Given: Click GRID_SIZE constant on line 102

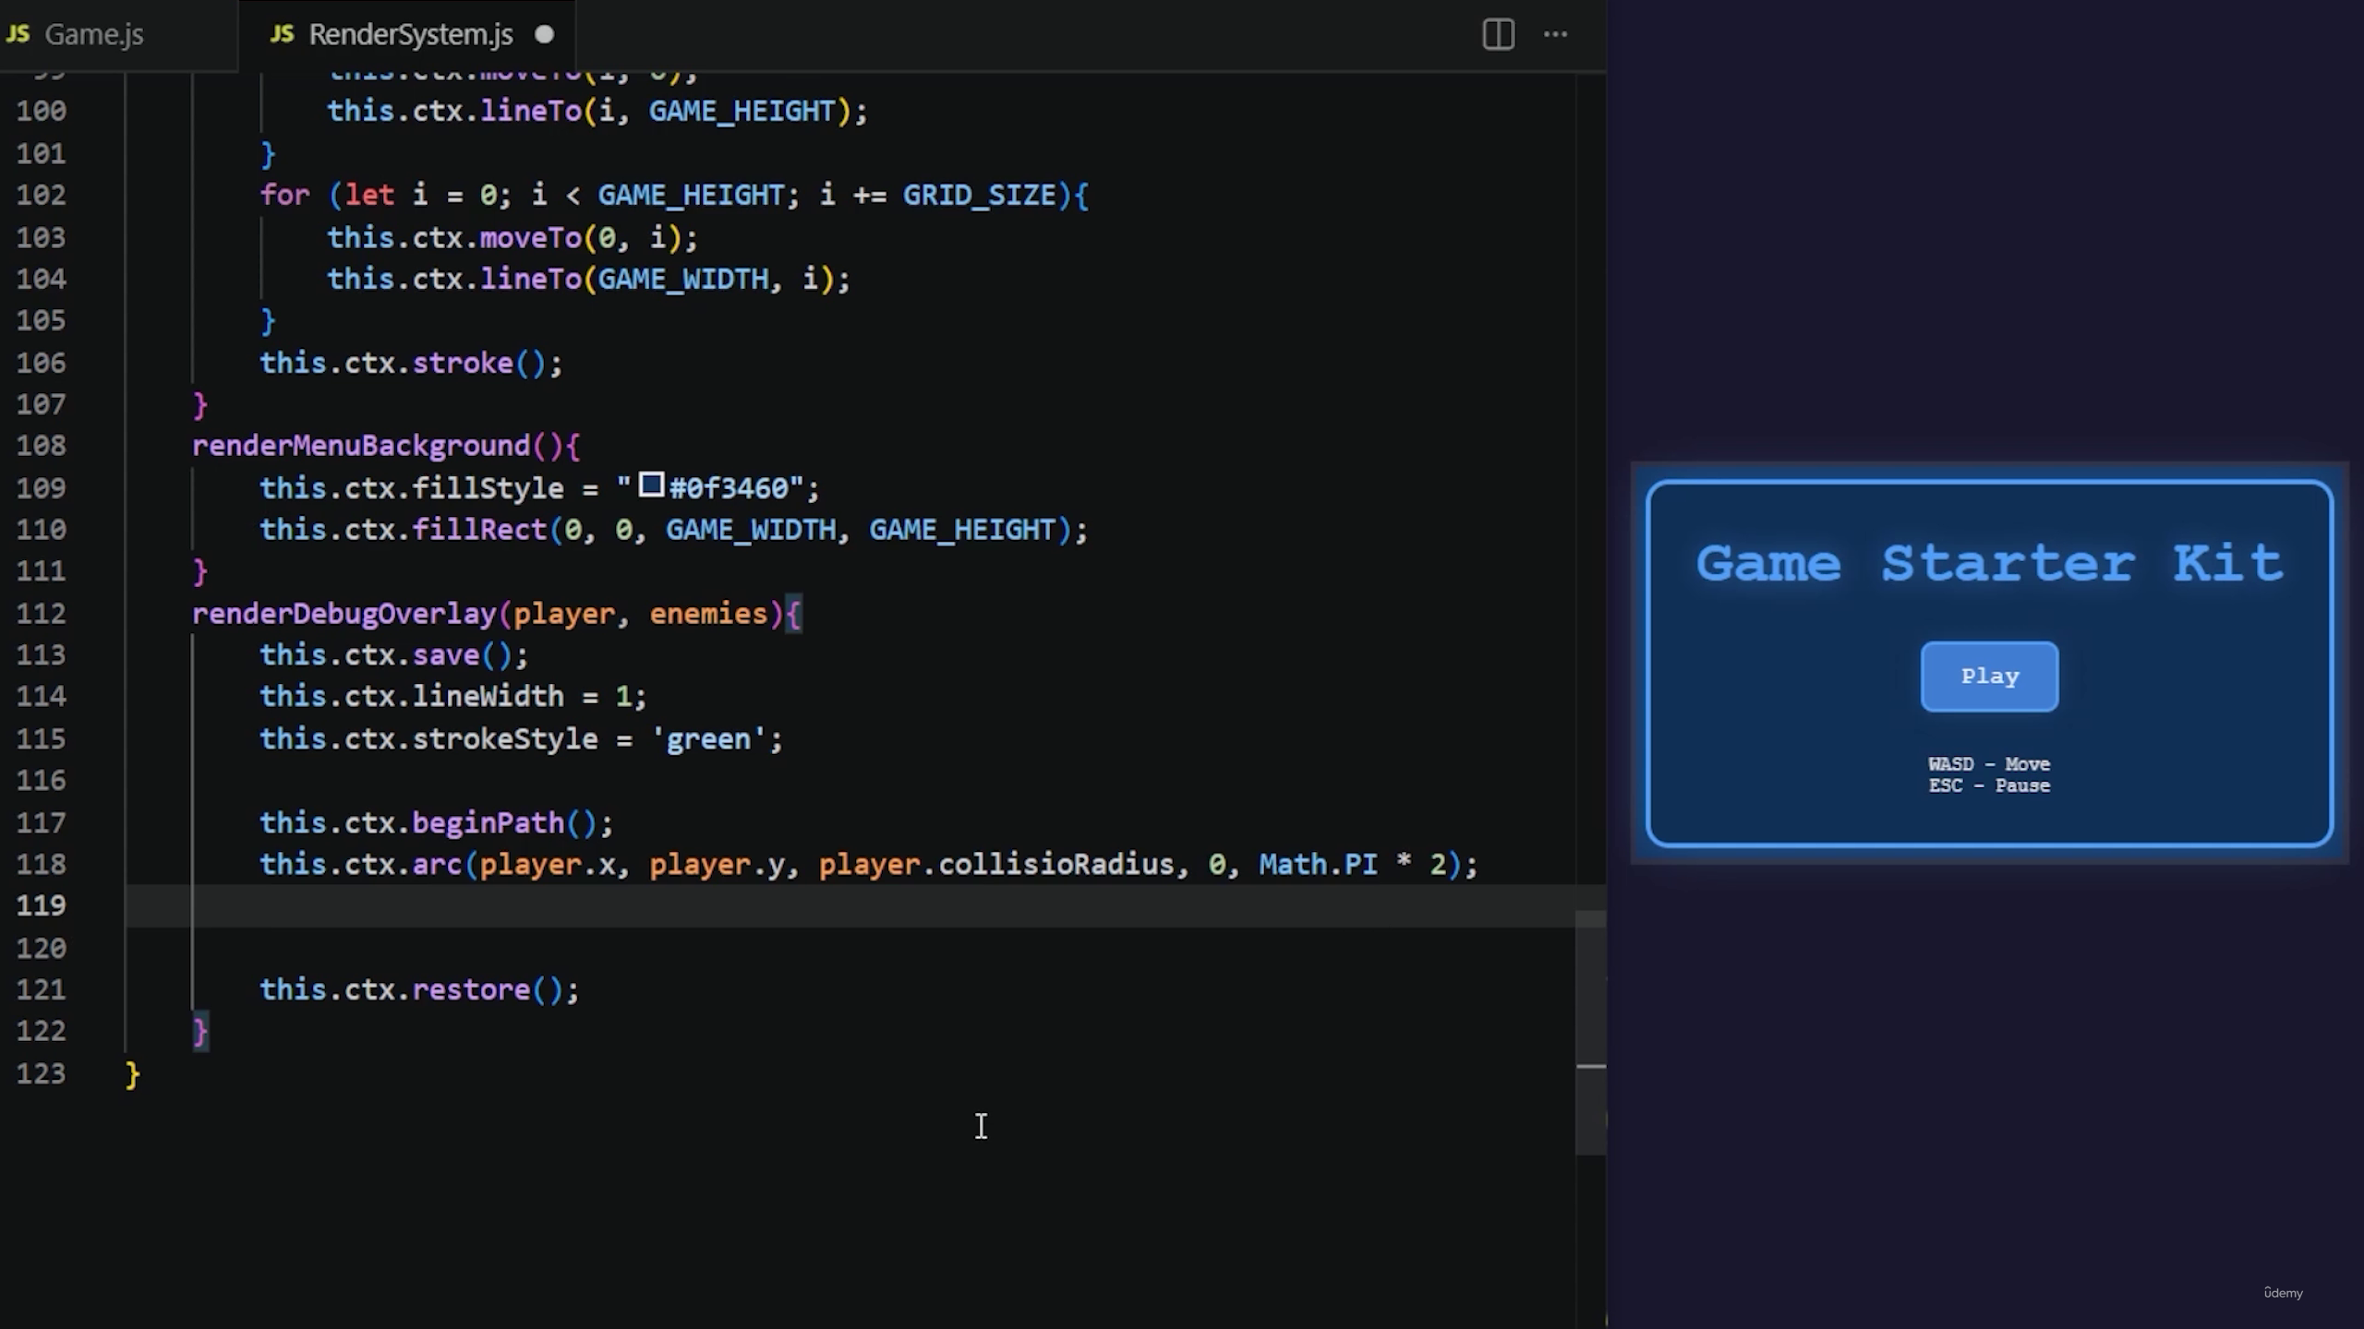Looking at the screenshot, I should coord(979,196).
